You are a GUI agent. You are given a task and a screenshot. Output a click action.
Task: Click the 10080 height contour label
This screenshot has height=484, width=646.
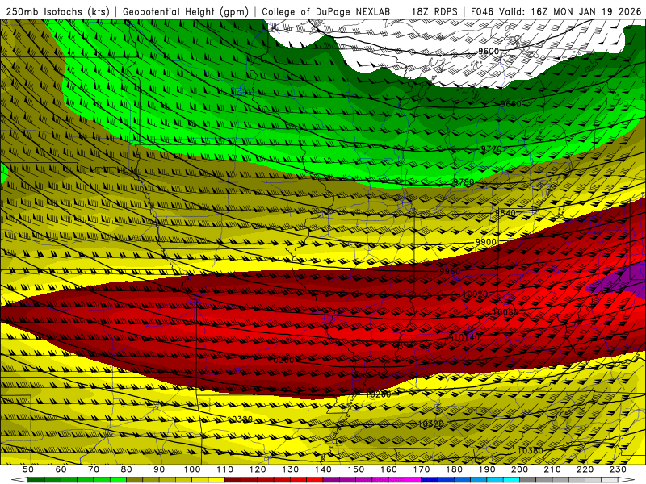click(505, 312)
